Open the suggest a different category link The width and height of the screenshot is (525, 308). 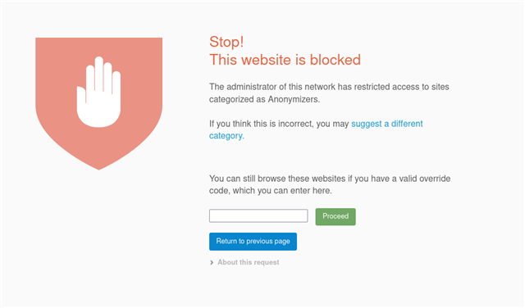point(316,129)
